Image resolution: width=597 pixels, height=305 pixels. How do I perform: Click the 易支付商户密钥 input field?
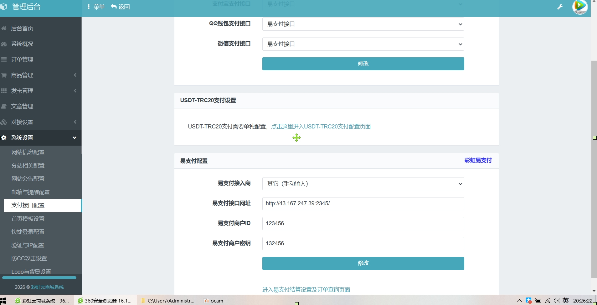(363, 244)
